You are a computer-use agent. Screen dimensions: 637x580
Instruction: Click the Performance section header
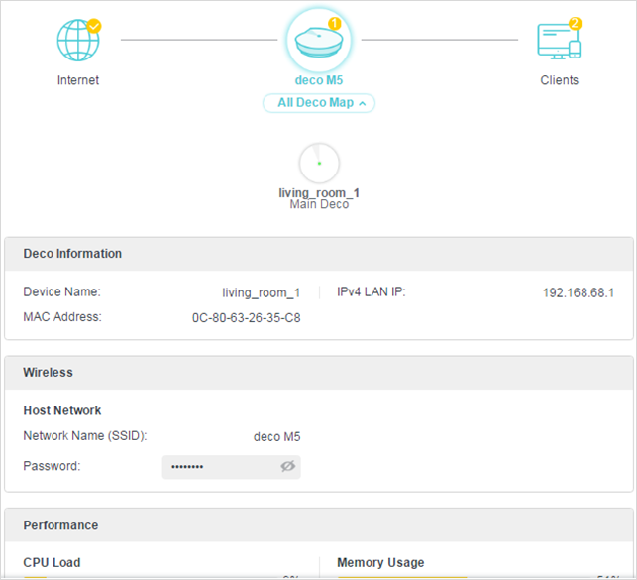click(319, 525)
